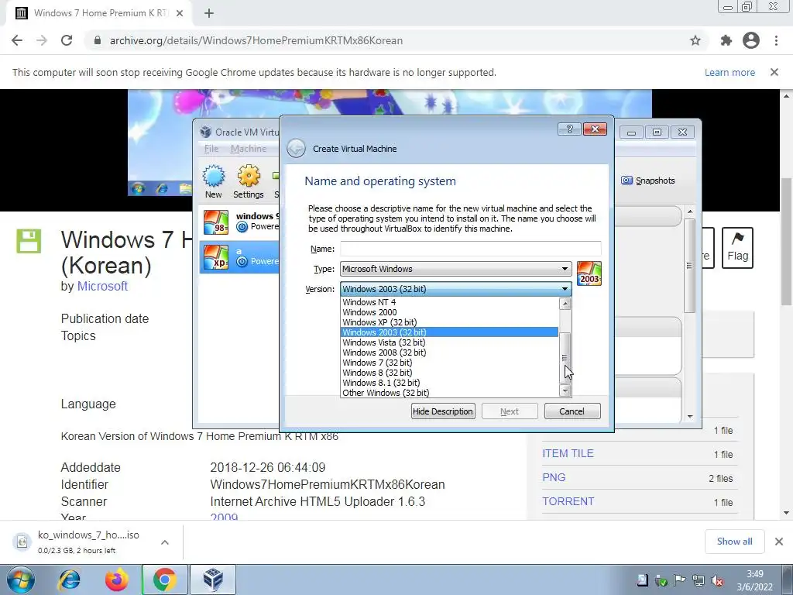Click Chrome forward navigation arrow
The width and height of the screenshot is (793, 595).
click(x=42, y=40)
